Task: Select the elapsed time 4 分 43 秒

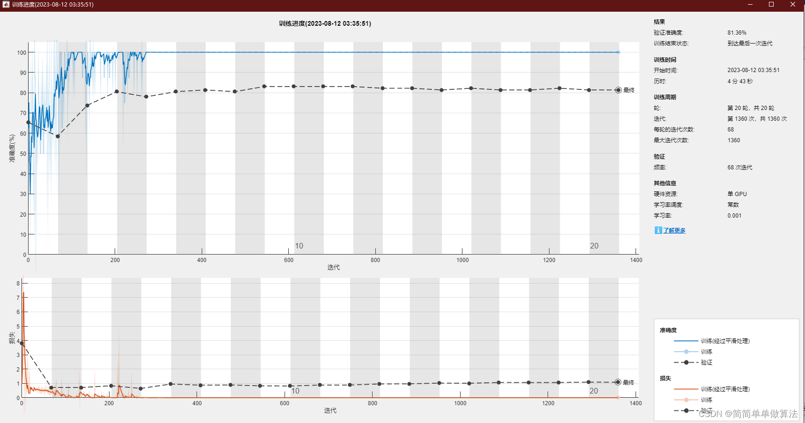Action: pos(740,81)
